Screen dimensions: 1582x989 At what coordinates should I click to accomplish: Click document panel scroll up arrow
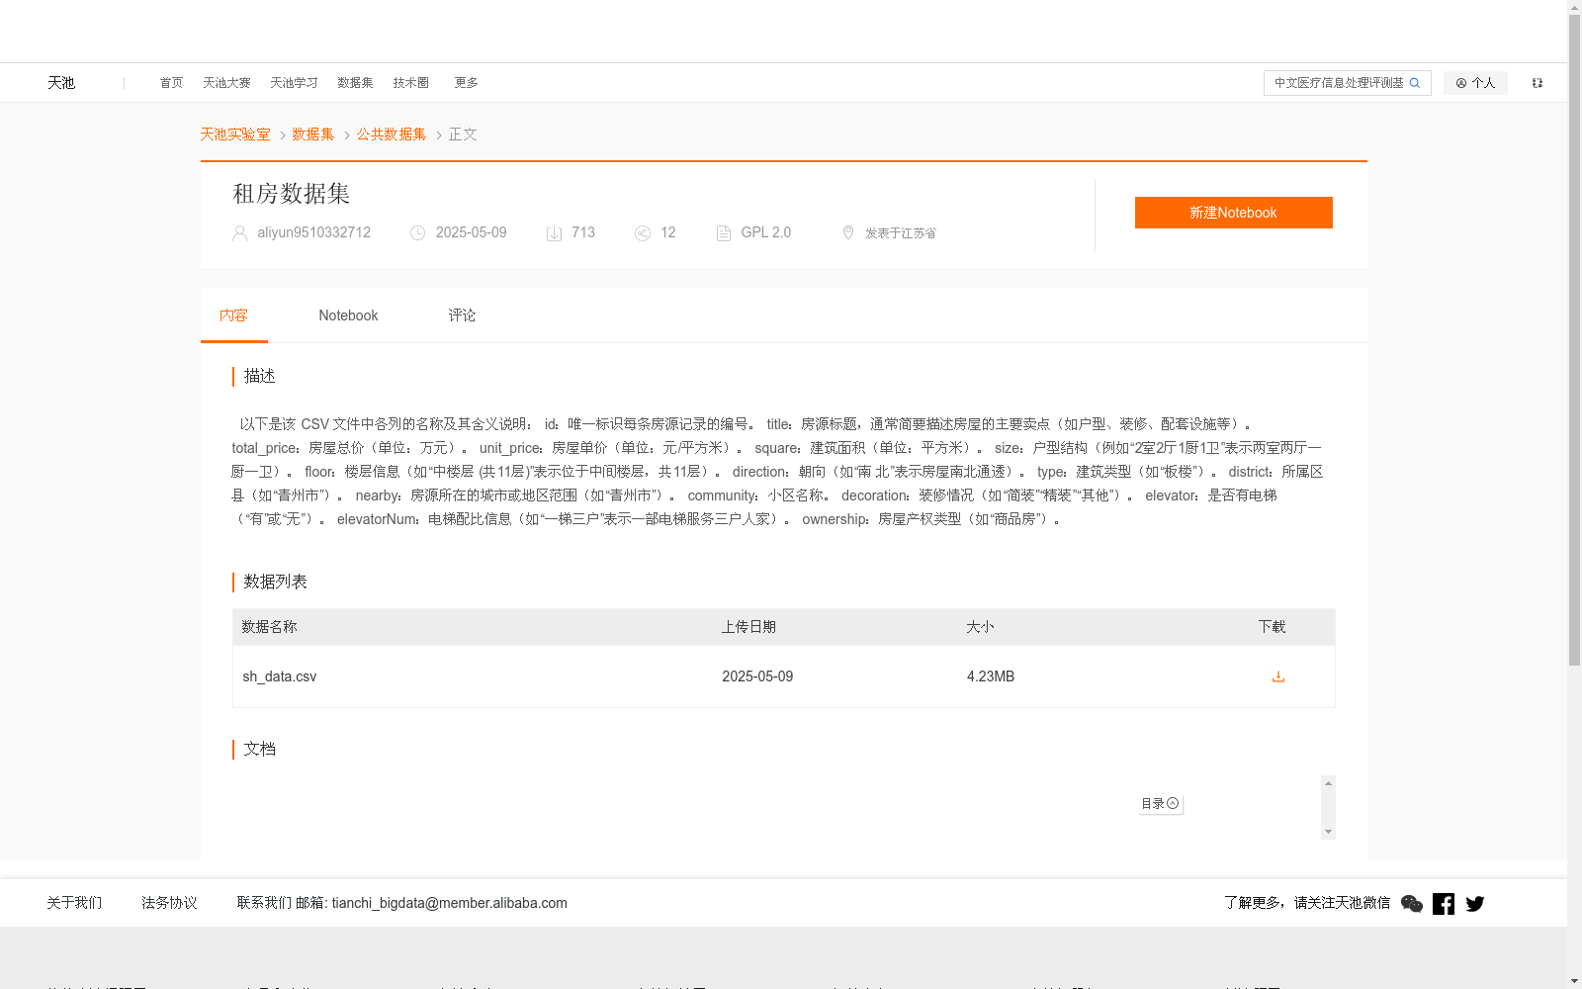click(1329, 783)
